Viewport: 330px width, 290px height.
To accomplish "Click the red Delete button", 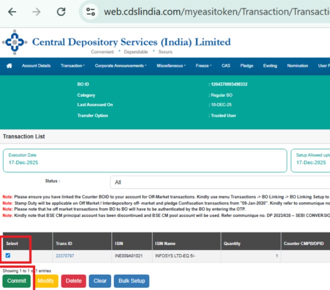I will pos(73,281).
